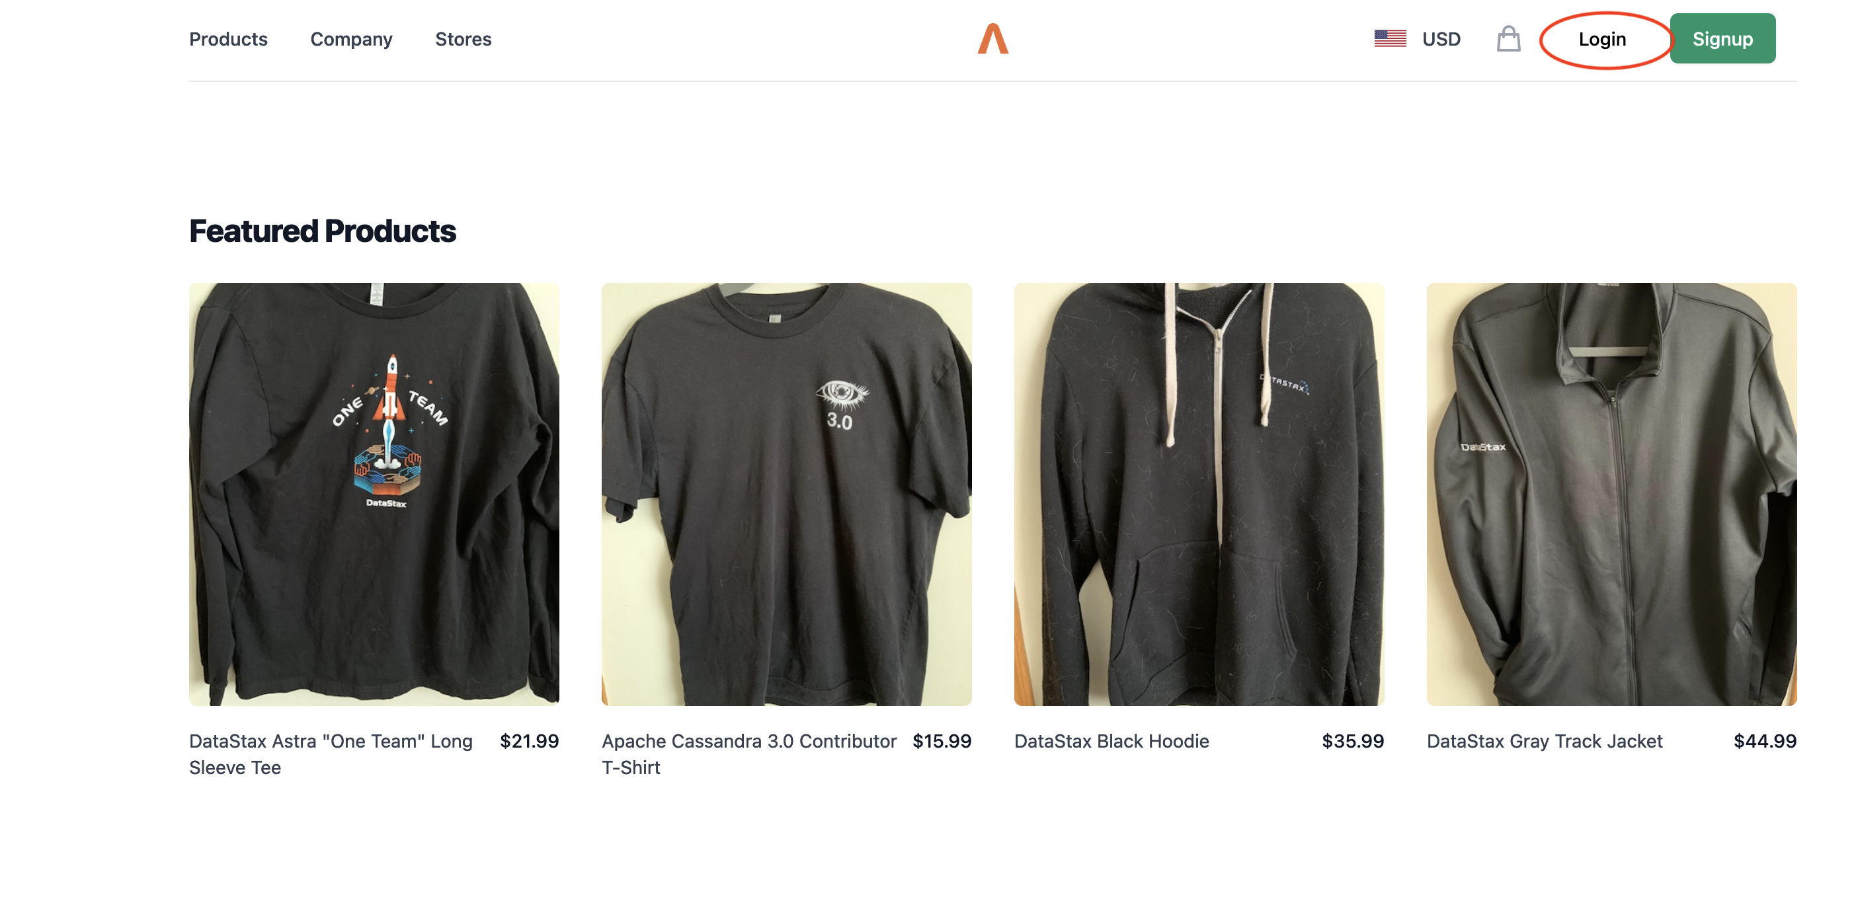
Task: Open the Products menu
Action: pos(228,39)
